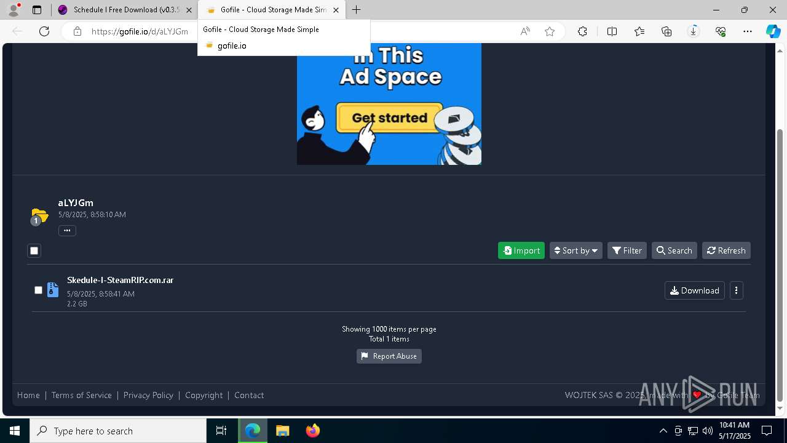The width and height of the screenshot is (787, 443).
Task: Open the Home footer link
Action: [28, 395]
